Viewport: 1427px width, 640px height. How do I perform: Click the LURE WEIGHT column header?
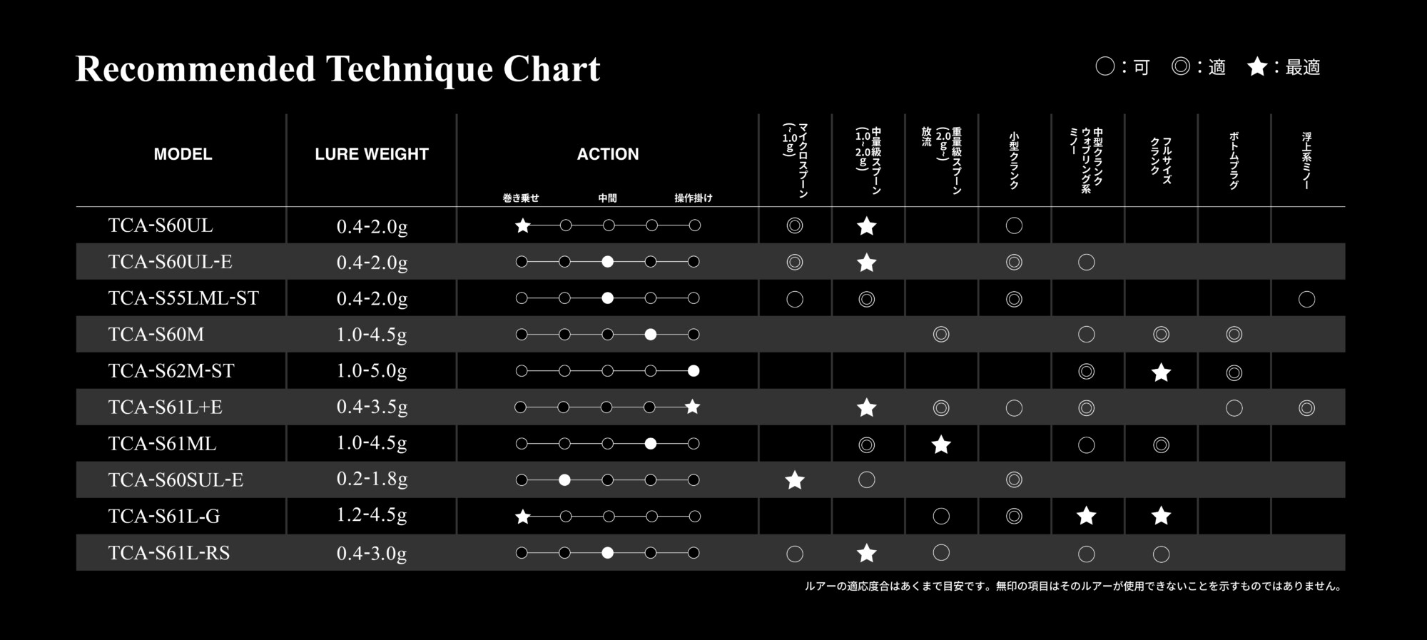click(372, 154)
